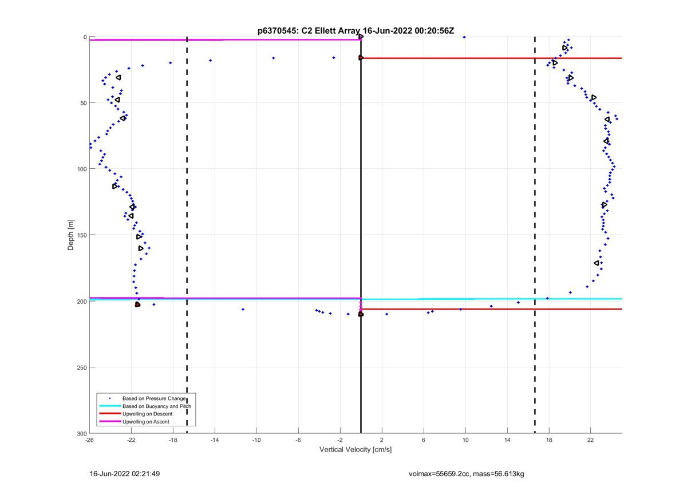Select the 'Vertical Velocity [cm/s]' x-axis label
This screenshot has height=487, width=687.
point(356,450)
